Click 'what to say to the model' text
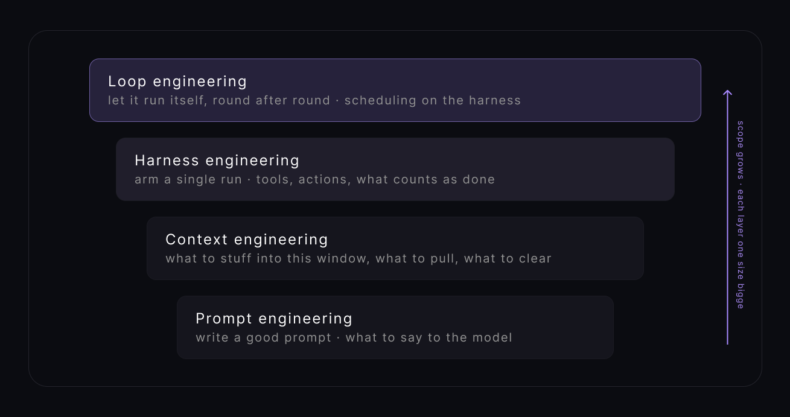 pos(428,337)
